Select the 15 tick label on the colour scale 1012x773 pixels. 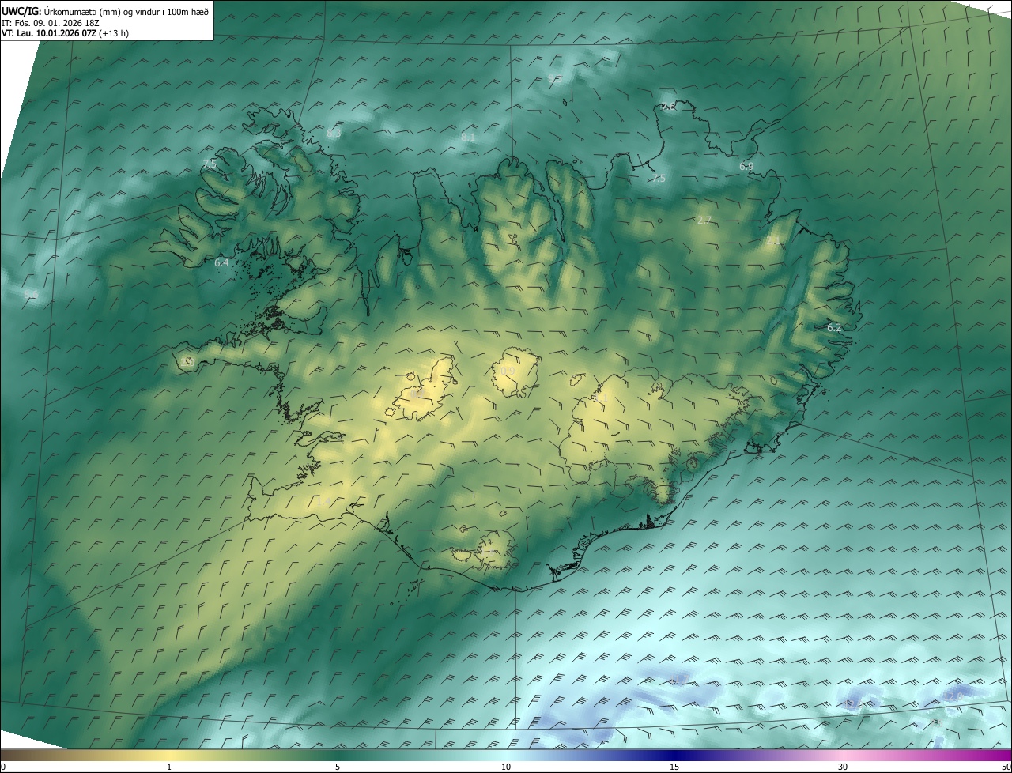coord(674,767)
